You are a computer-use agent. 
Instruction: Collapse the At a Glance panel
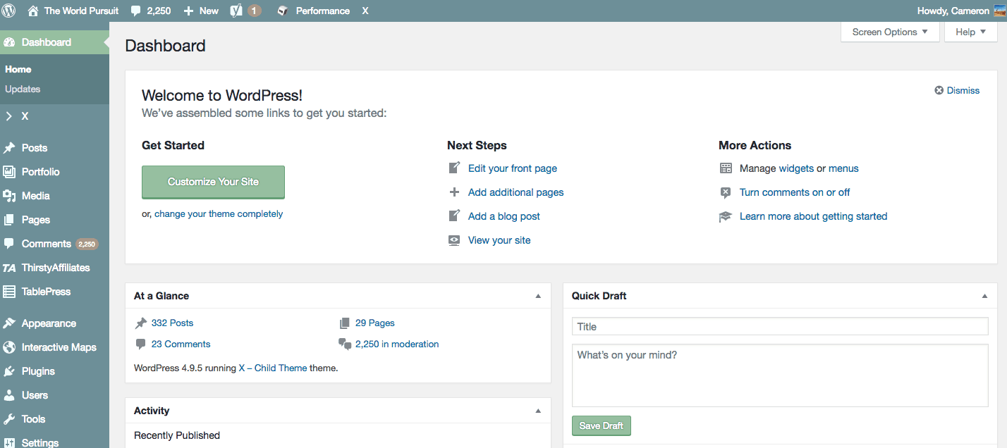coord(538,297)
